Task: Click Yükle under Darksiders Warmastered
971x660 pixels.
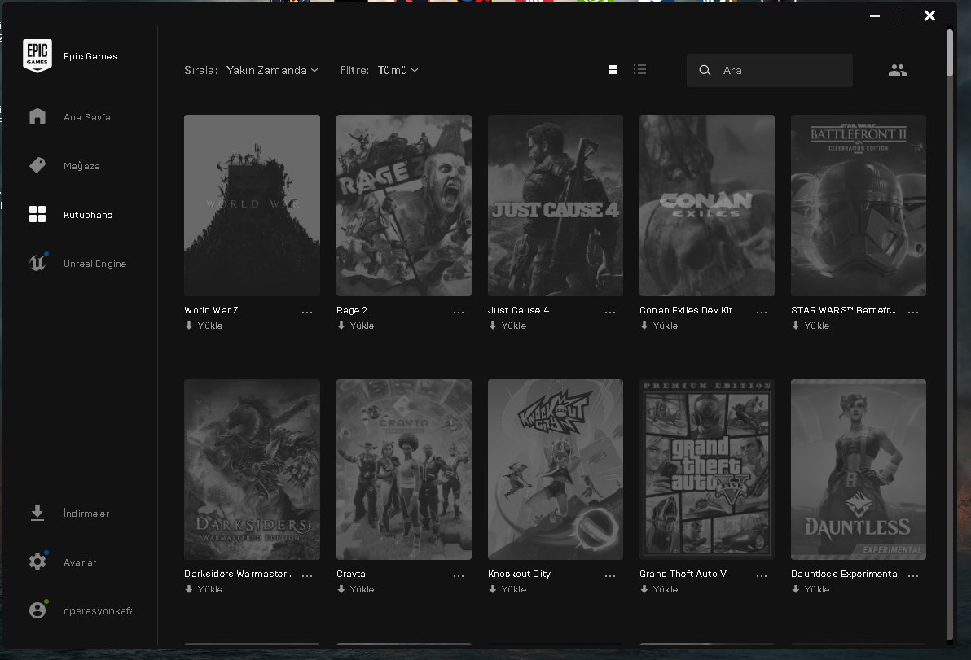Action: 204,589
